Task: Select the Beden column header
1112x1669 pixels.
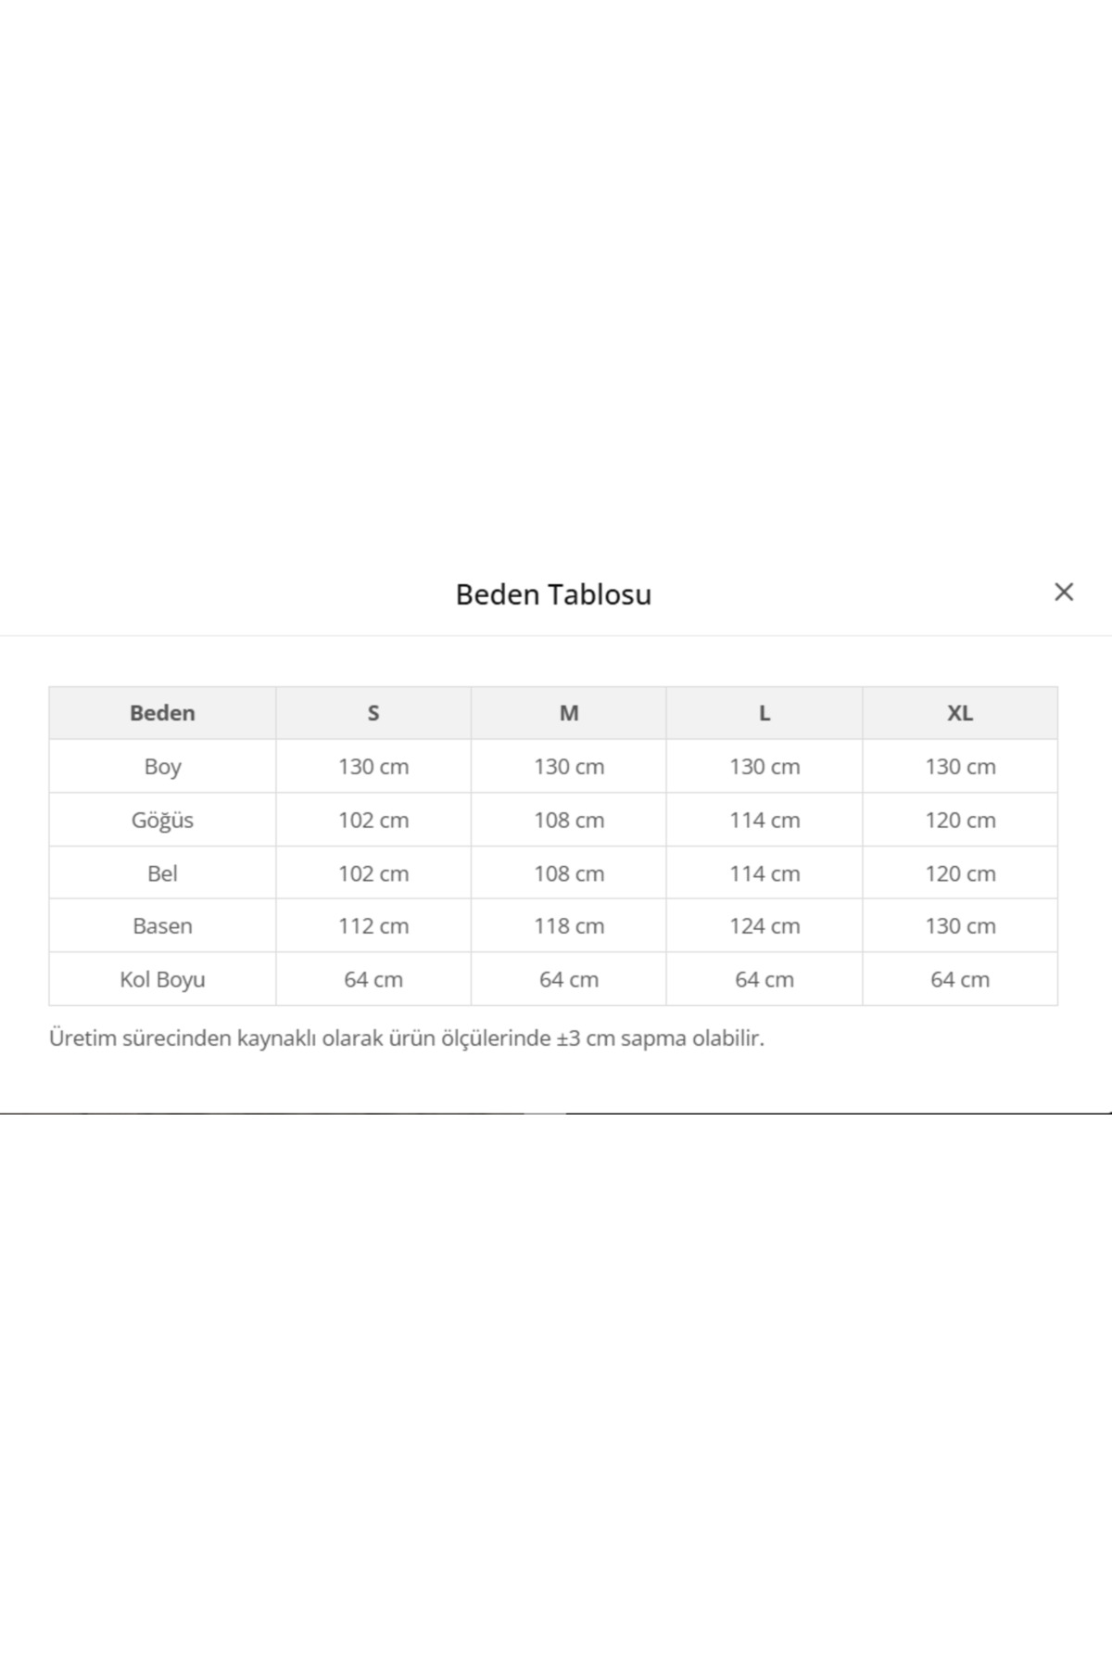Action: pos(162,713)
